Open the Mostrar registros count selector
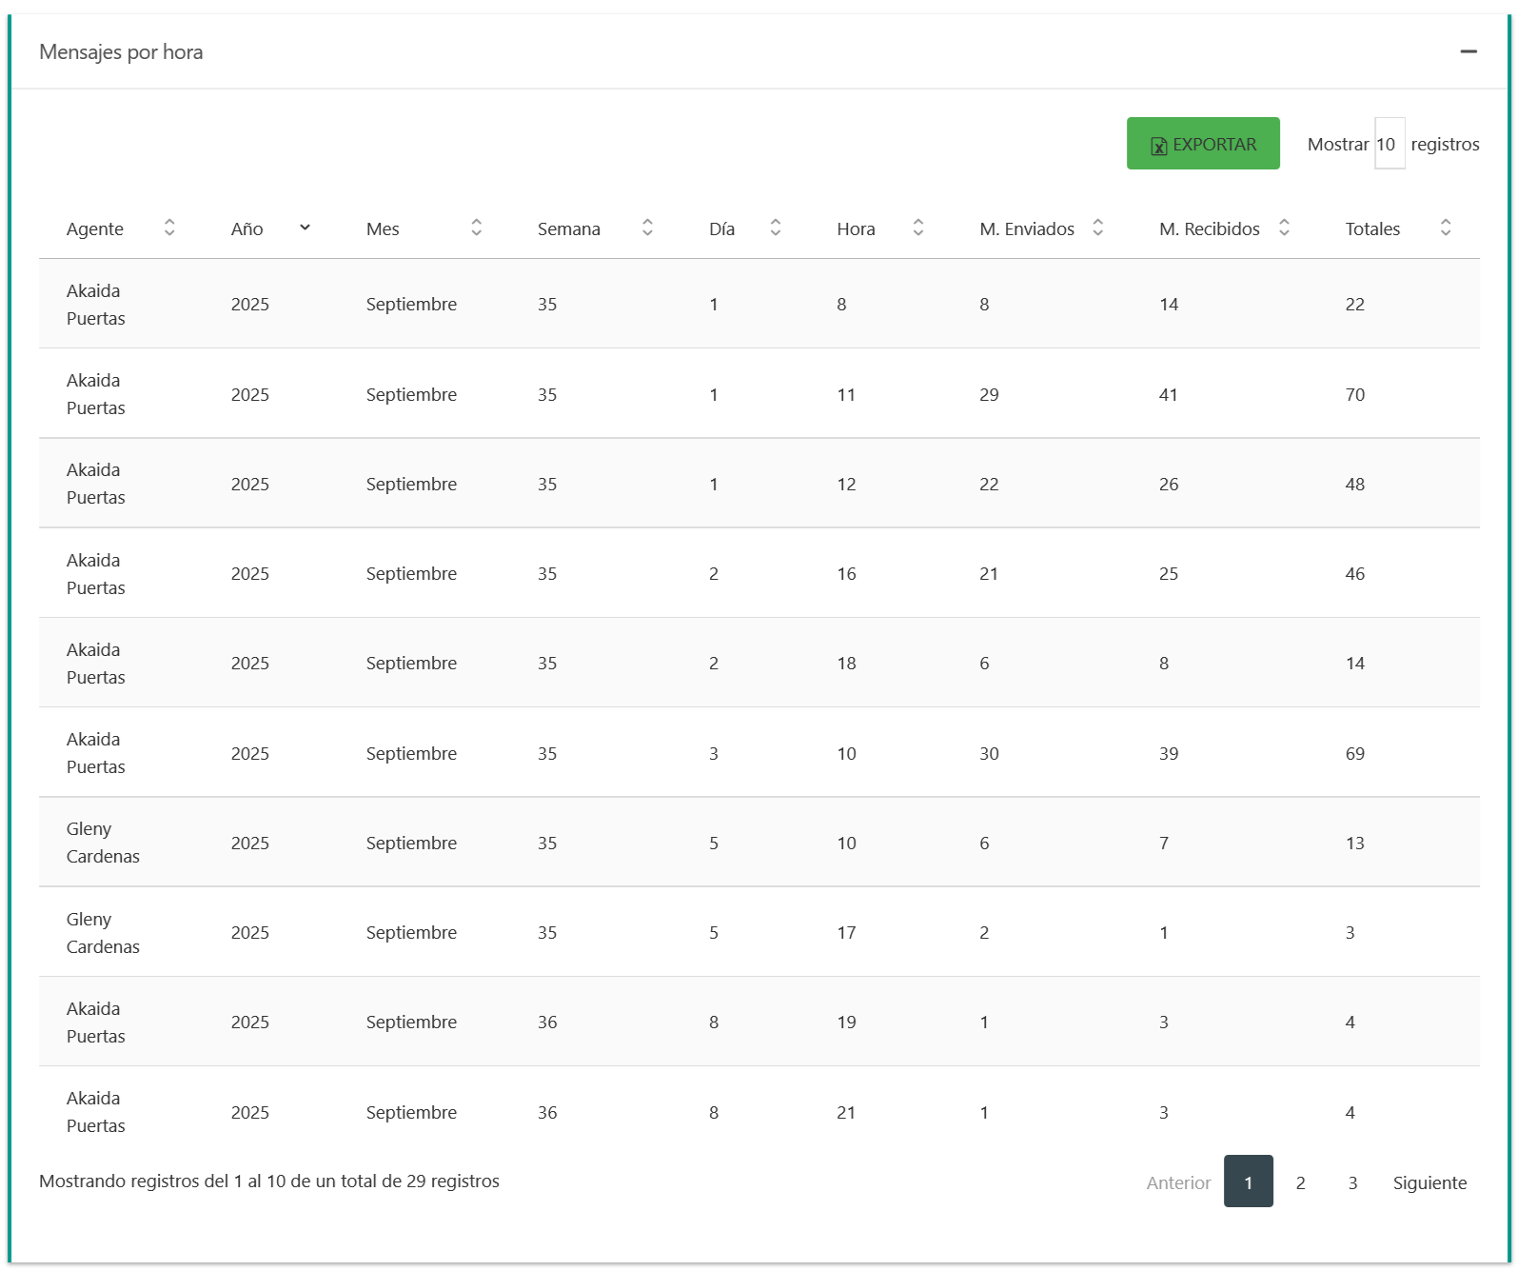The height and width of the screenshot is (1271, 1517). 1389,144
